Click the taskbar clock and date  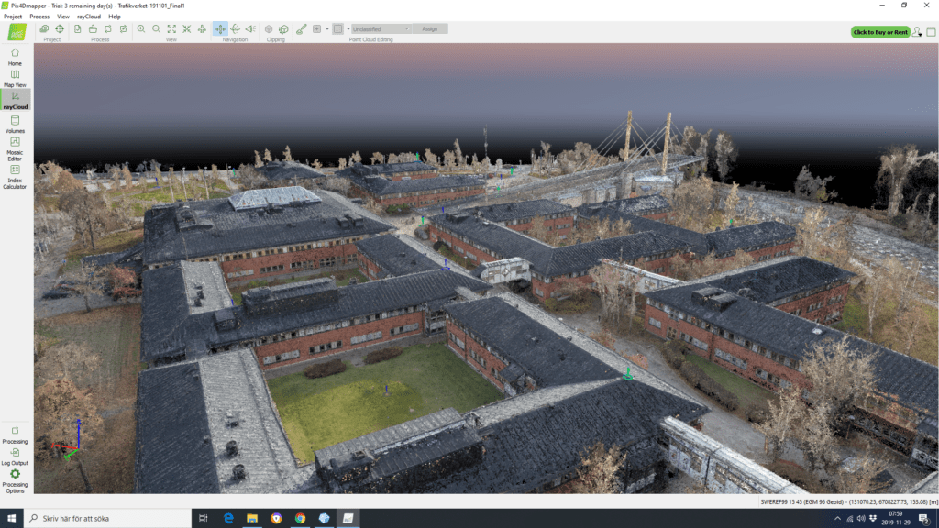896,519
